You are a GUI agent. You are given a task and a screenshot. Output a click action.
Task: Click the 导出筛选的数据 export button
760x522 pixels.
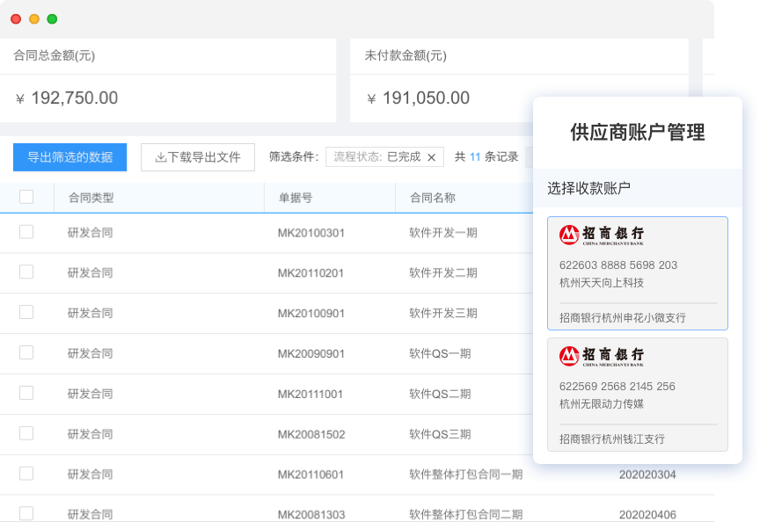(x=69, y=157)
